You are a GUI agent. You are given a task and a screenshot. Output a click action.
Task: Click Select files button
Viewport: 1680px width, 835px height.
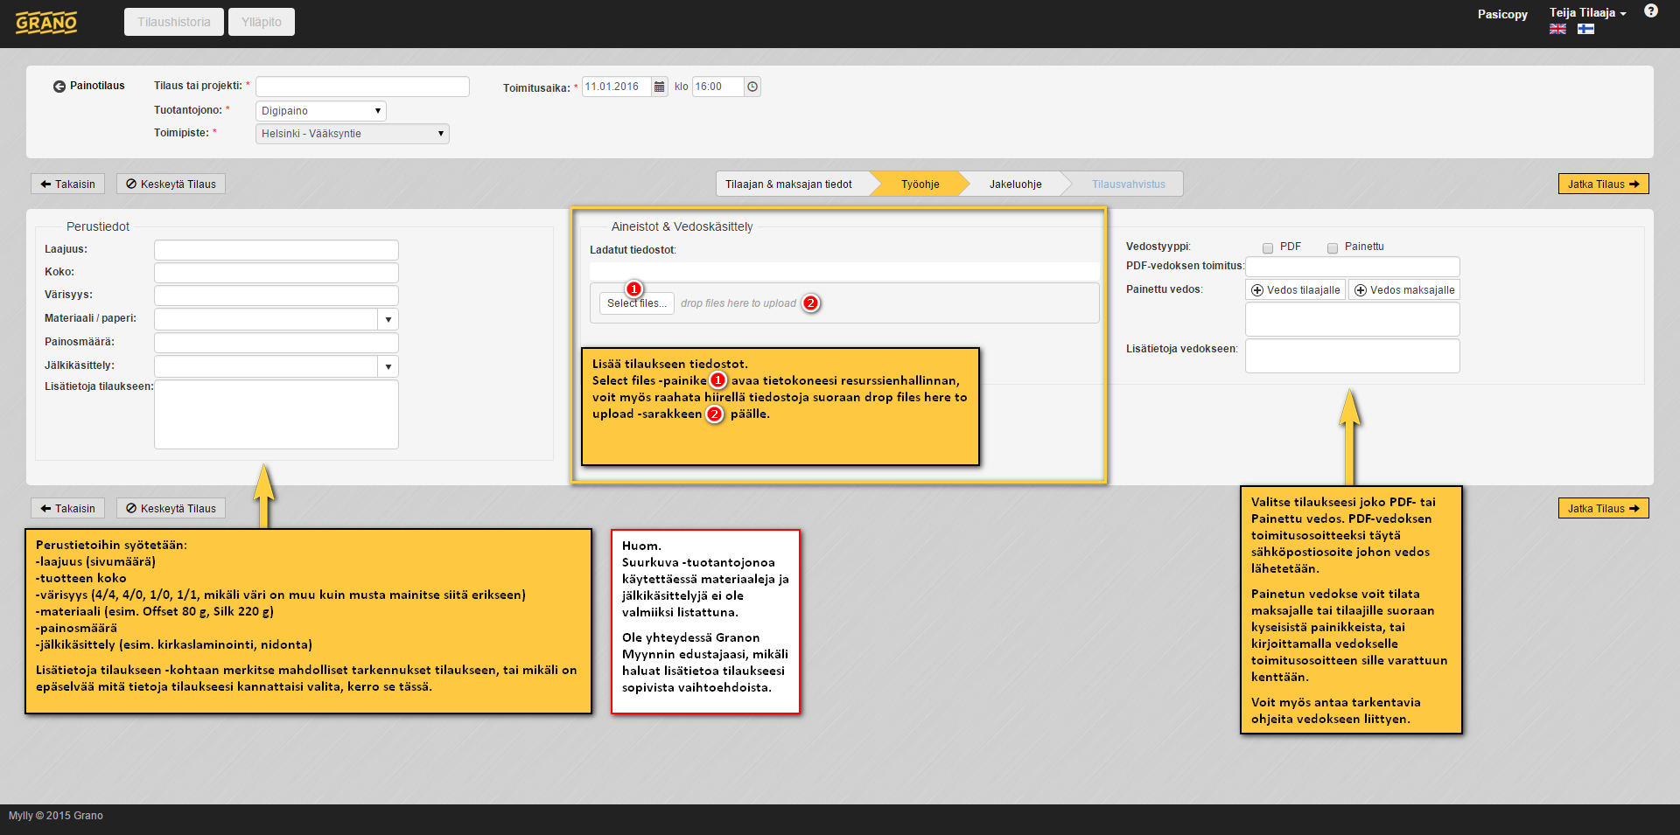pyautogui.click(x=636, y=303)
